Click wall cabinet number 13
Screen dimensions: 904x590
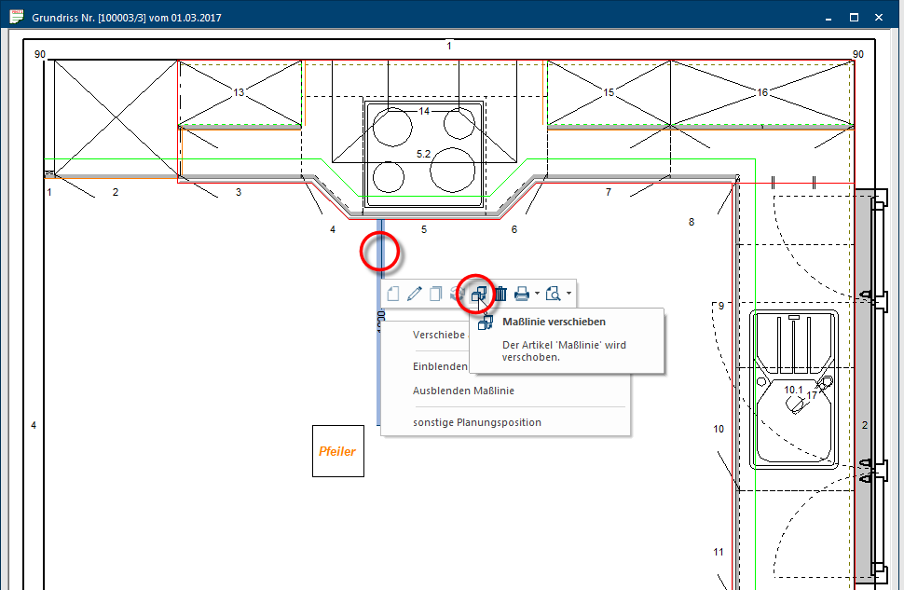click(x=240, y=93)
